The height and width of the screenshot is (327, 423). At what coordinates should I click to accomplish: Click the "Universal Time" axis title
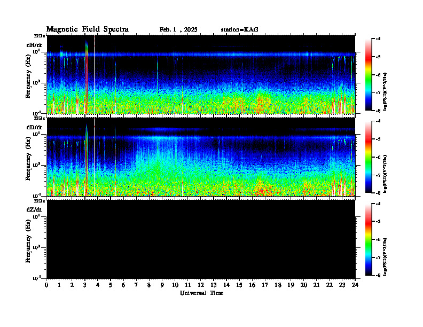(x=201, y=293)
